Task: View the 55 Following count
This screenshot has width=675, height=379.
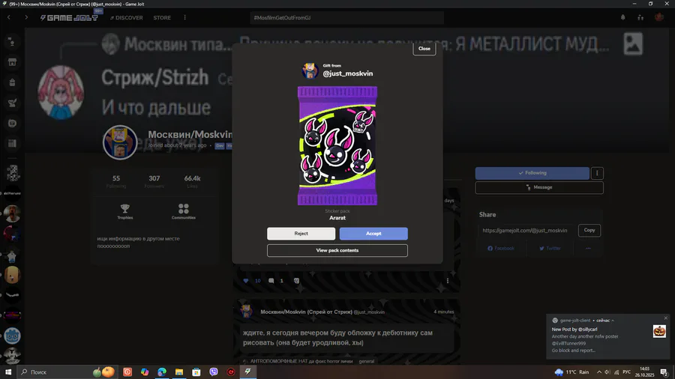Action: point(116,181)
